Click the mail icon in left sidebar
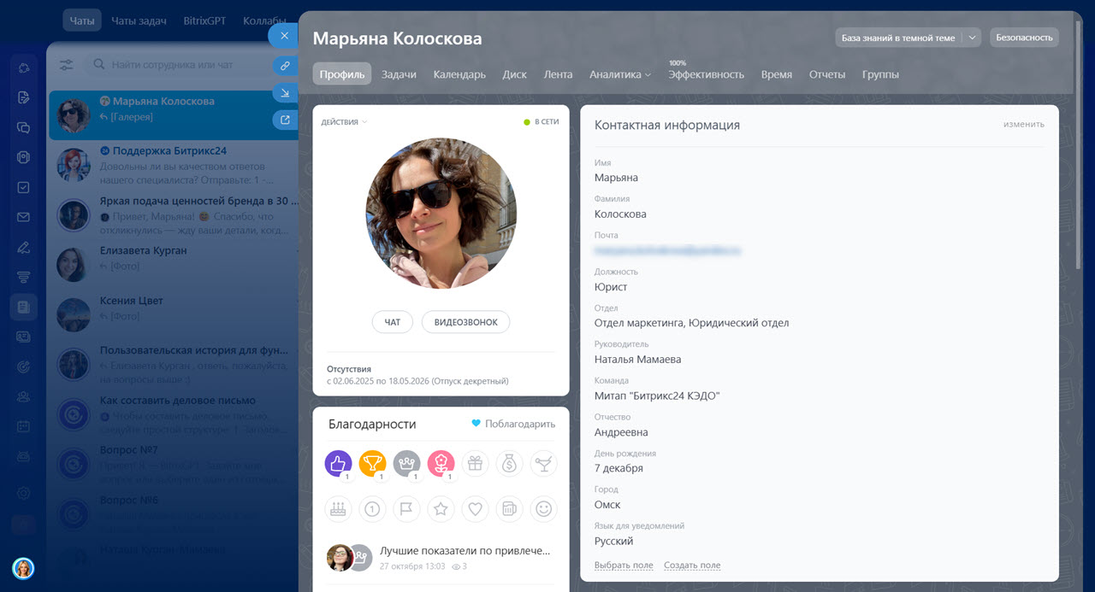The height and width of the screenshot is (592, 1095). coord(24,217)
